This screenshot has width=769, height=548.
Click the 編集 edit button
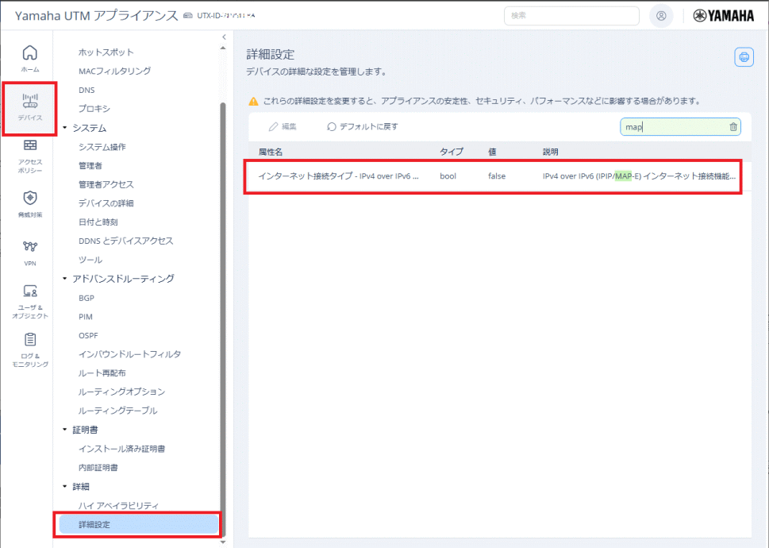click(x=283, y=127)
